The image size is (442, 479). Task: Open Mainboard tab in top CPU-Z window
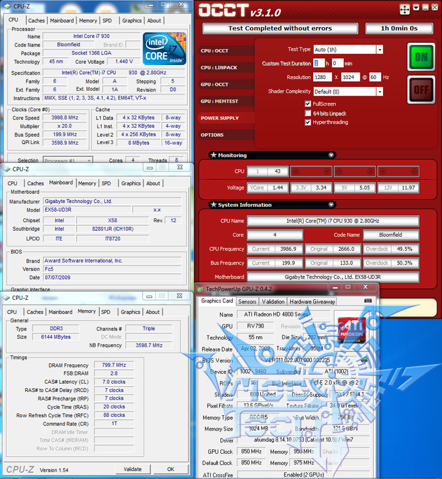pos(62,20)
